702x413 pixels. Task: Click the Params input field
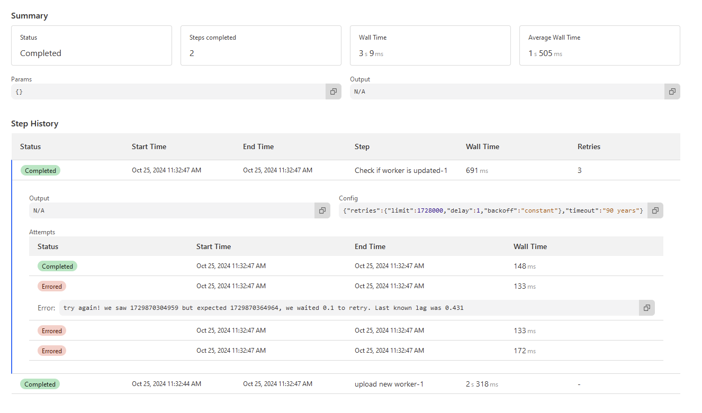(x=168, y=91)
